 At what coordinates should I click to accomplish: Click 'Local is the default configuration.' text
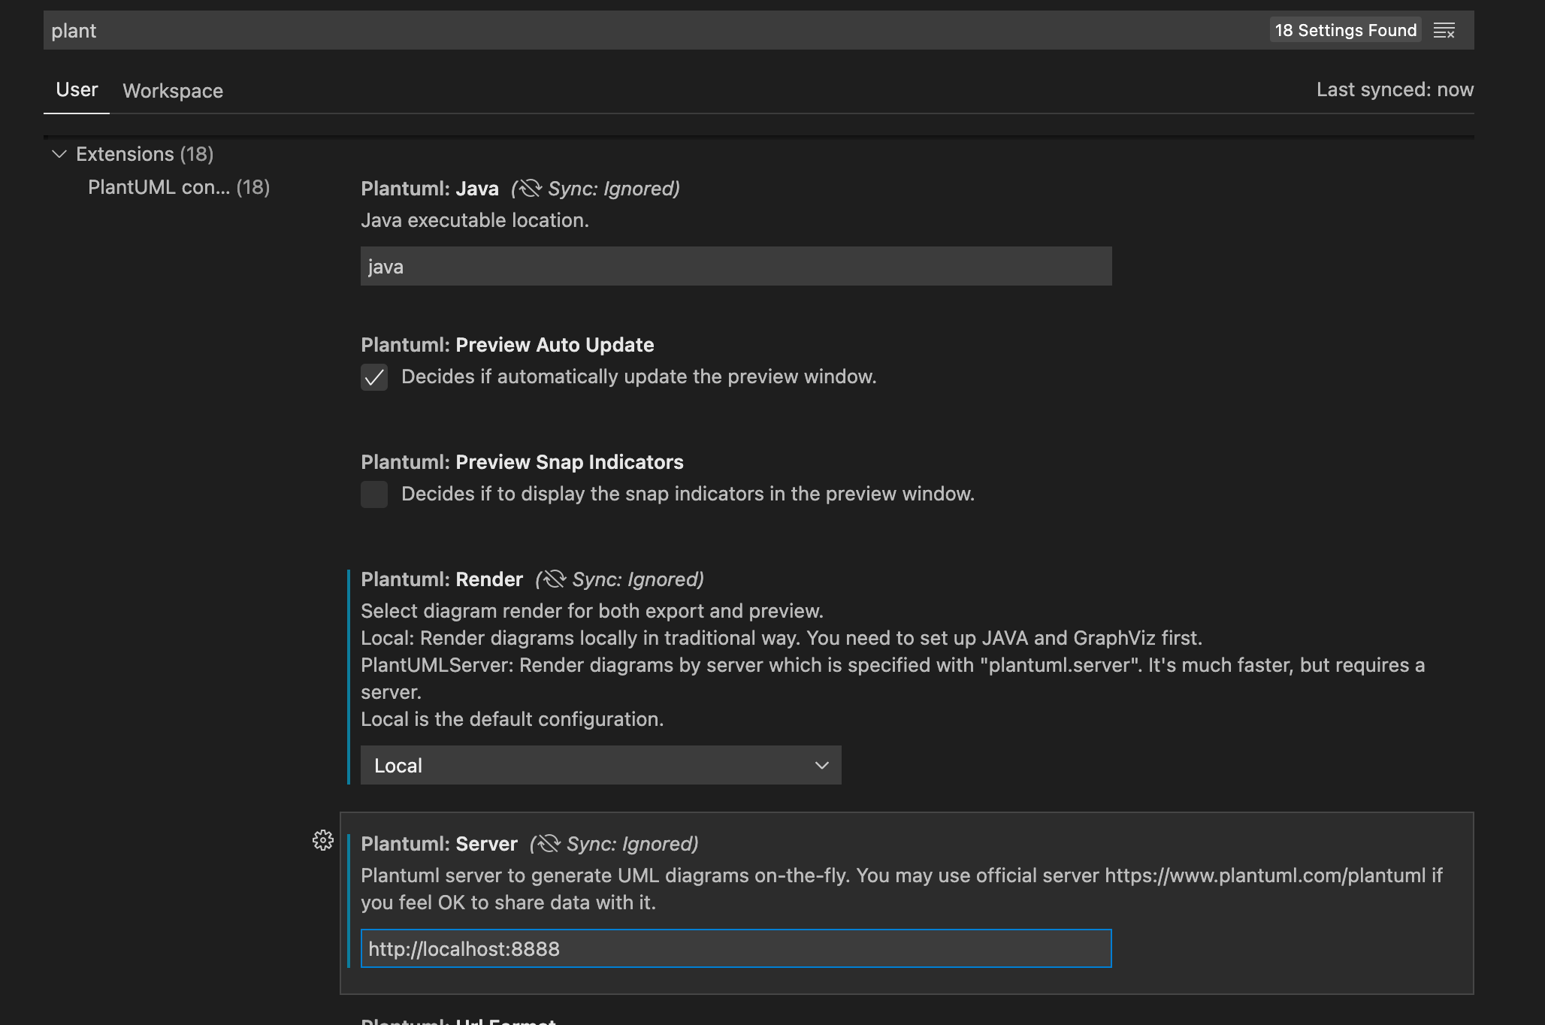coord(512,719)
